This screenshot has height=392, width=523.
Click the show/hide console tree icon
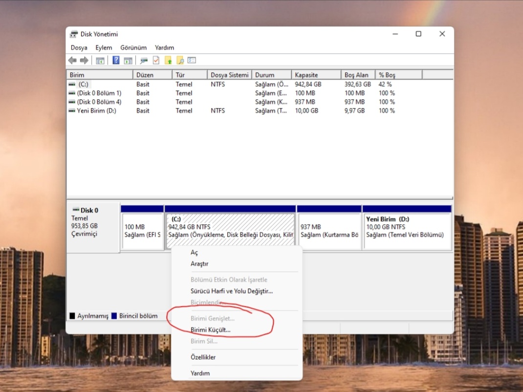(100, 61)
